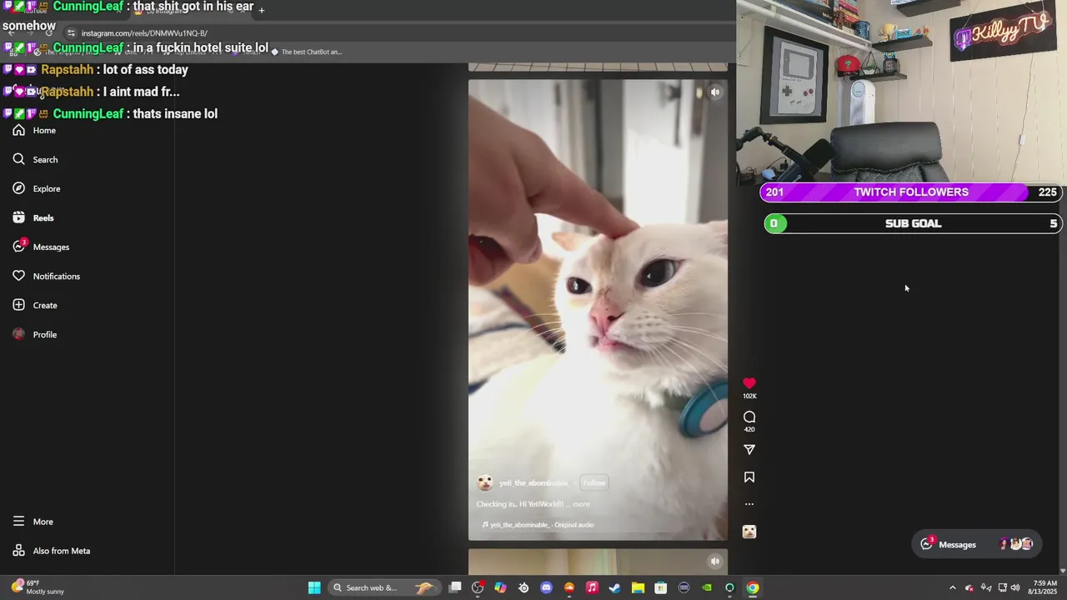The image size is (1067, 600).
Task: Click the magnifier Search icon in sidebar
Action: [x=18, y=159]
